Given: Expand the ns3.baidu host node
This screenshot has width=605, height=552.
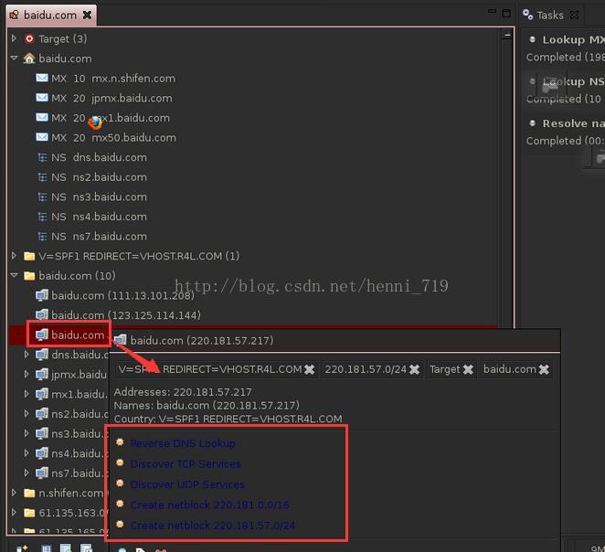Looking at the screenshot, I should pyautogui.click(x=27, y=433).
